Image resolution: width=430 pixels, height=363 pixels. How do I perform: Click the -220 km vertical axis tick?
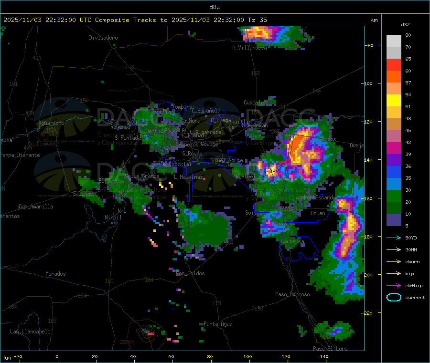pos(366,313)
